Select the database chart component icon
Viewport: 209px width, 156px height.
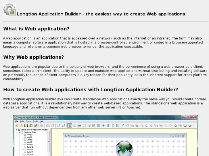[190, 126]
